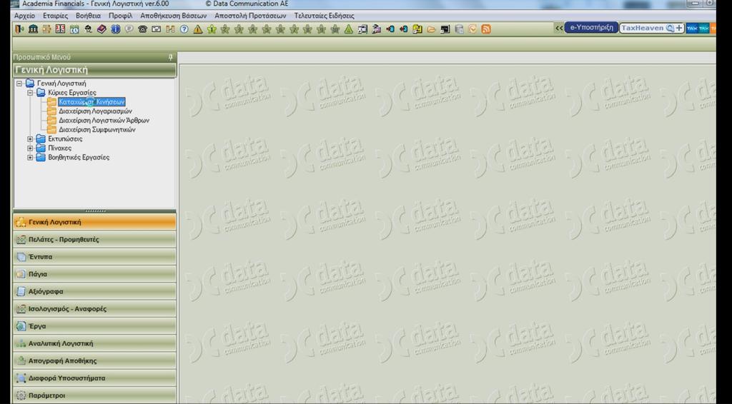Open the Απογραφή Αποθήκης module

click(x=95, y=360)
